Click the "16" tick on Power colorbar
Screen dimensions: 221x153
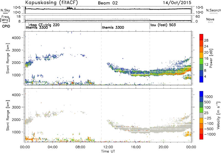coord(206,59)
